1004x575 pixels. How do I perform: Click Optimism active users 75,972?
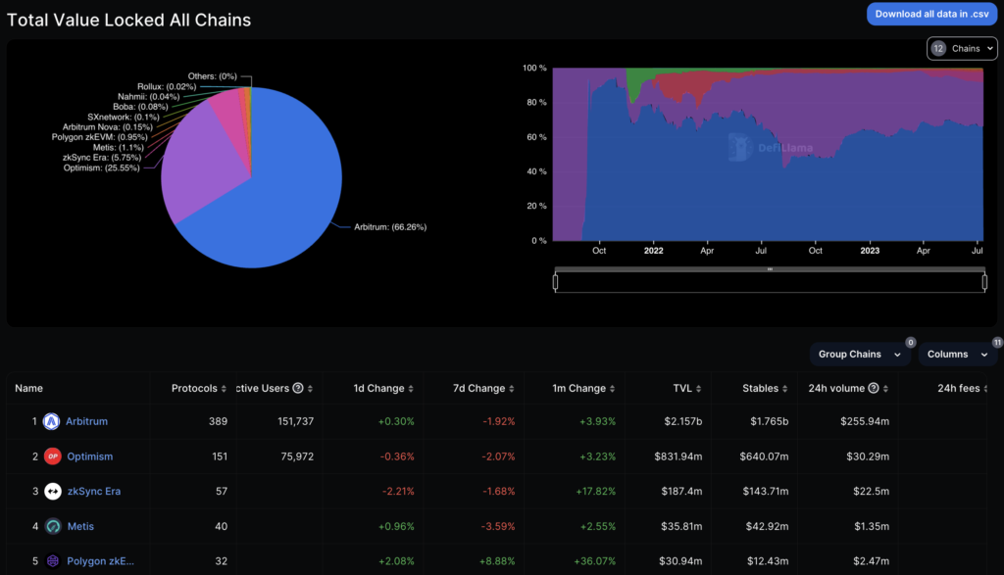(297, 456)
